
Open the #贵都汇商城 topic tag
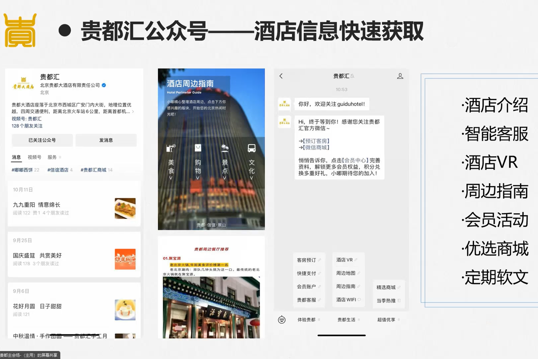pos(97,170)
